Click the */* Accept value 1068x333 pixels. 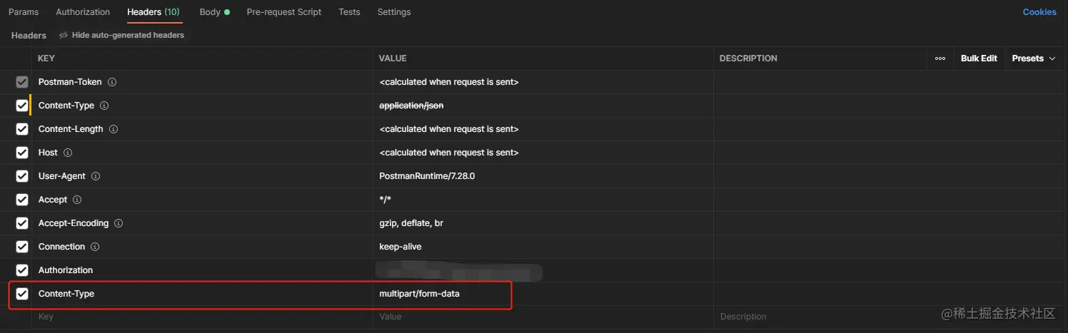[386, 200]
